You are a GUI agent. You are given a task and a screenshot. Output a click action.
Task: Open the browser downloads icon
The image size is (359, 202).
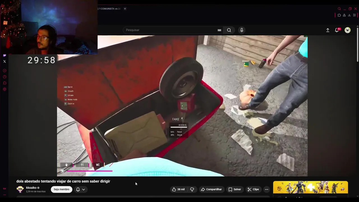[349, 15]
